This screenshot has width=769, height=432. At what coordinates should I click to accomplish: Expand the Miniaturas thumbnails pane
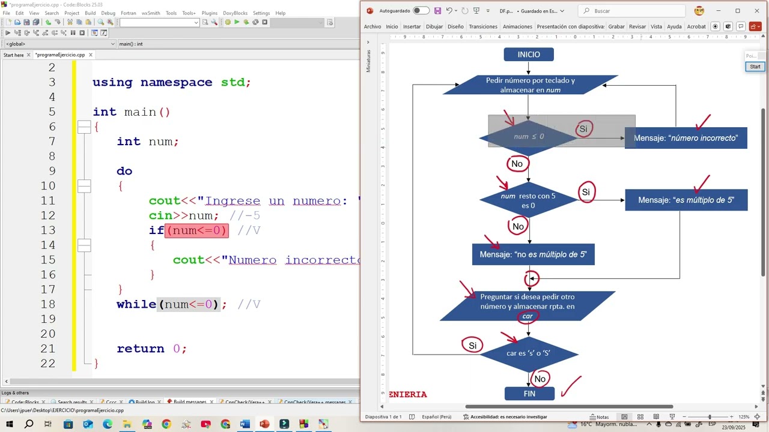tap(368, 42)
